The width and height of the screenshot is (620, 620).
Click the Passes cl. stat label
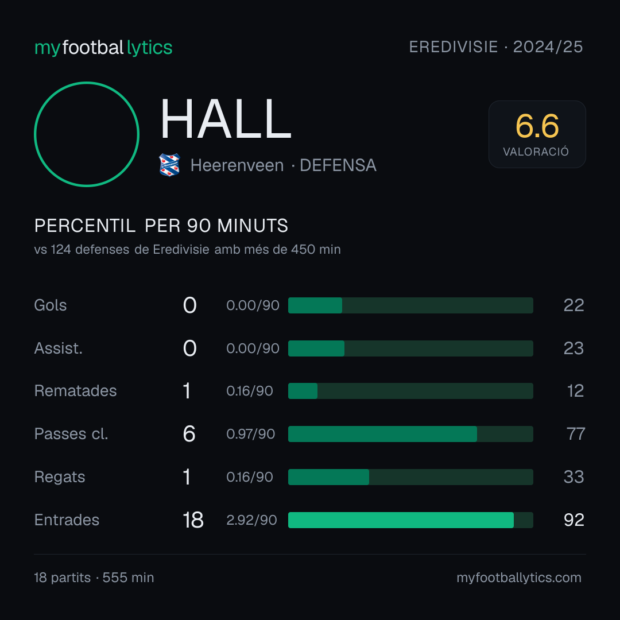pyautogui.click(x=71, y=434)
